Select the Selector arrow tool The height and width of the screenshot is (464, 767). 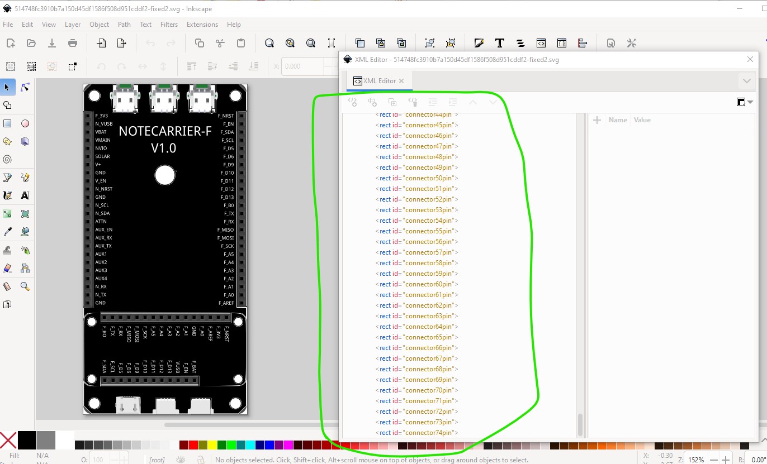pos(7,87)
